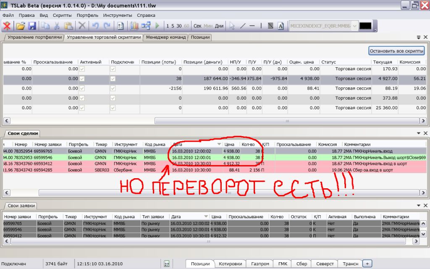The height and width of the screenshot is (269, 430).
Task: Select the horizontal line drawing tool
Action: pos(252,26)
